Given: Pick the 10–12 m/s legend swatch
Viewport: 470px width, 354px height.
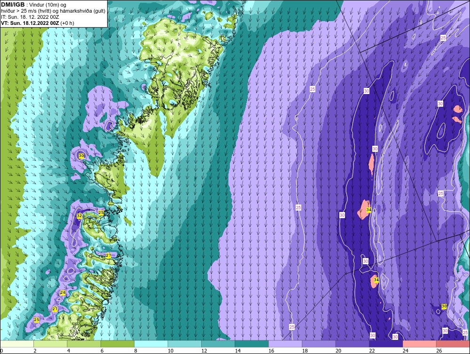Looking at the screenshot, I should click(x=185, y=344).
